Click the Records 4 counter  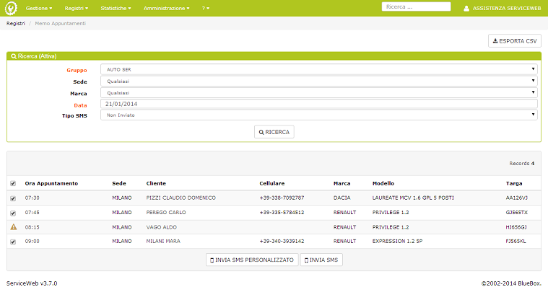pos(522,164)
